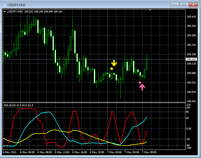Click price scale value 109.080
Image resolution: width=201 pixels, height=158 pixels.
(x=191, y=73)
